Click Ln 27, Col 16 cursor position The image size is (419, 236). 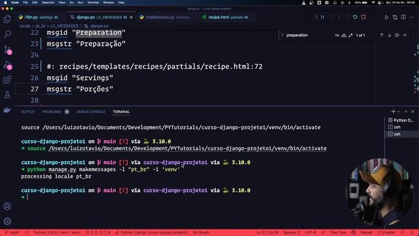click(268, 233)
